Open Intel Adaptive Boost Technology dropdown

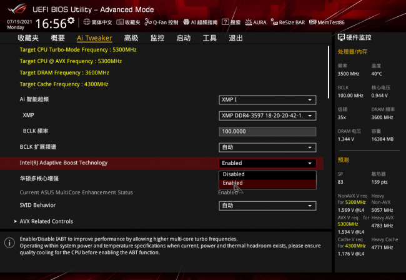click(x=267, y=163)
